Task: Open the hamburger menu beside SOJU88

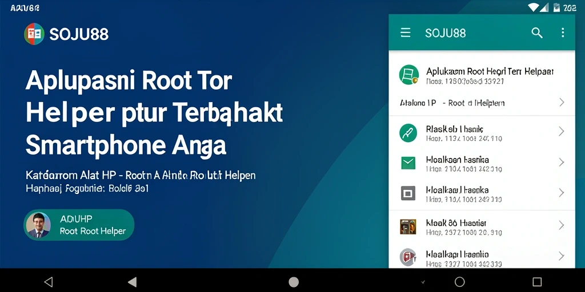Action: 405,33
